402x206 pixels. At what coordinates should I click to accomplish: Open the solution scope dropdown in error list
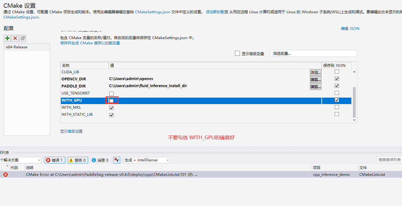tap(20, 160)
